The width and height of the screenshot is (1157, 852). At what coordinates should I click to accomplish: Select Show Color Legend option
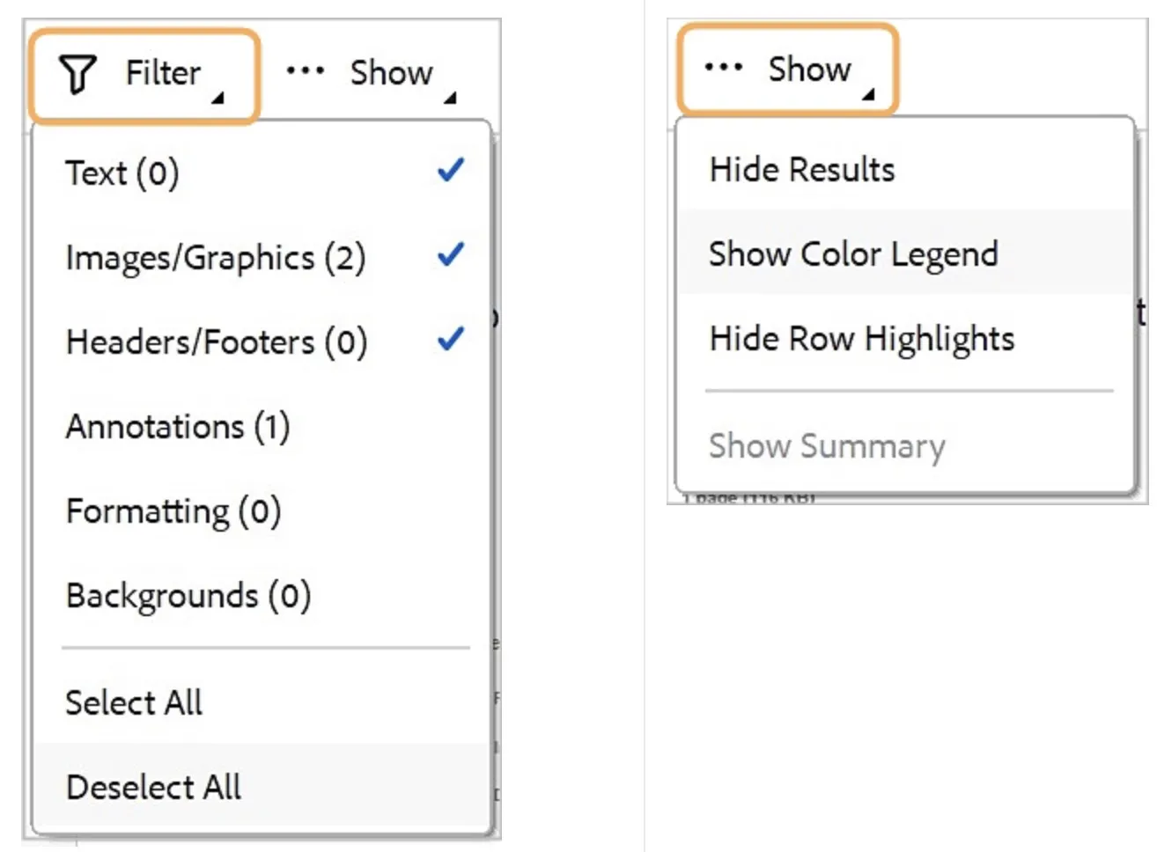[852, 253]
